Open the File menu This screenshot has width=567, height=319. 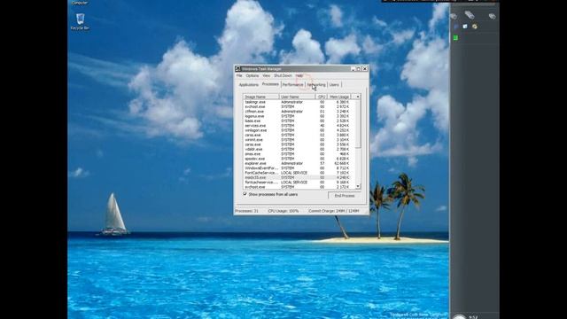tap(239, 75)
